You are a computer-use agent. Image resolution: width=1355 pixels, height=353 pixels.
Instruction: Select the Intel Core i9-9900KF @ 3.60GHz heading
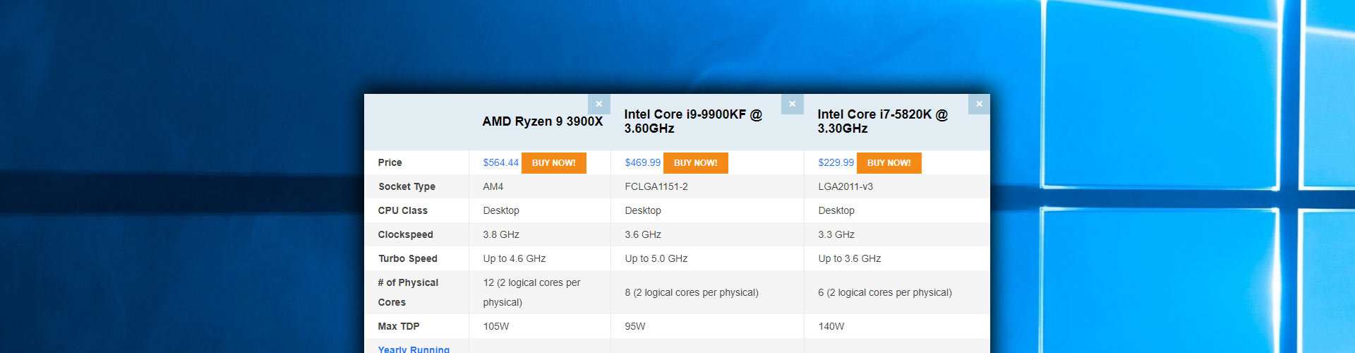coord(693,121)
